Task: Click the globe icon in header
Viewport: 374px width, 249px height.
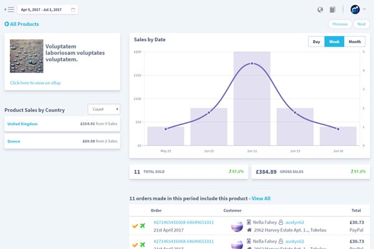Action: (320, 9)
